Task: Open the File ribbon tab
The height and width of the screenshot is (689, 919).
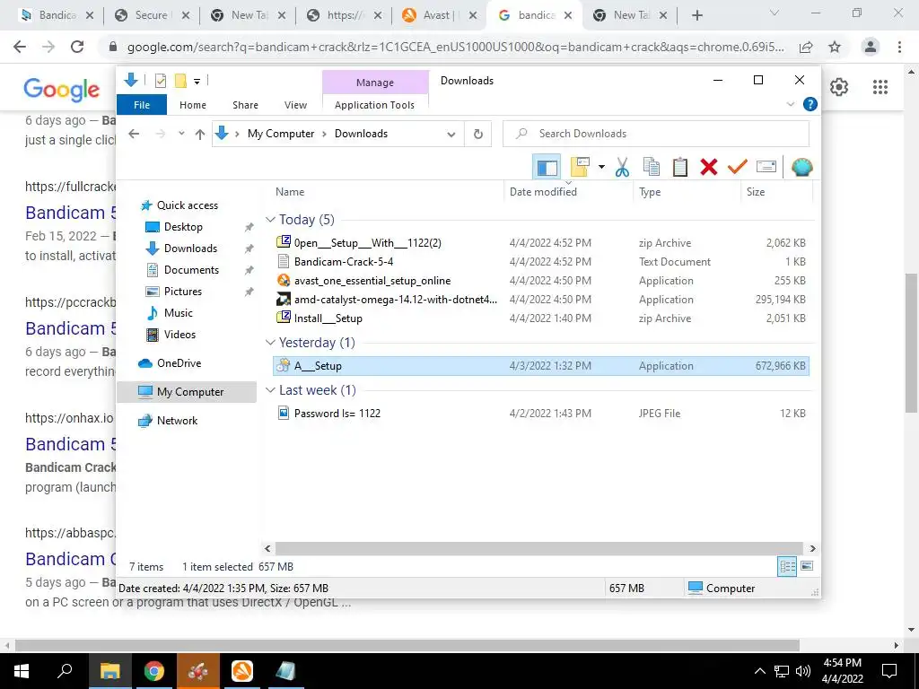Action: (142, 105)
